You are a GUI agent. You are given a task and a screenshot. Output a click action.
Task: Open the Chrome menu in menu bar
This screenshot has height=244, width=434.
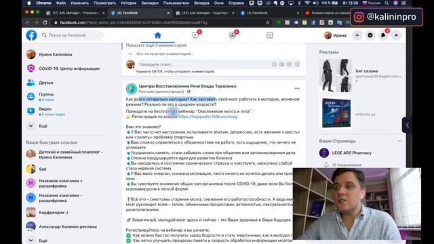click(x=43, y=3)
